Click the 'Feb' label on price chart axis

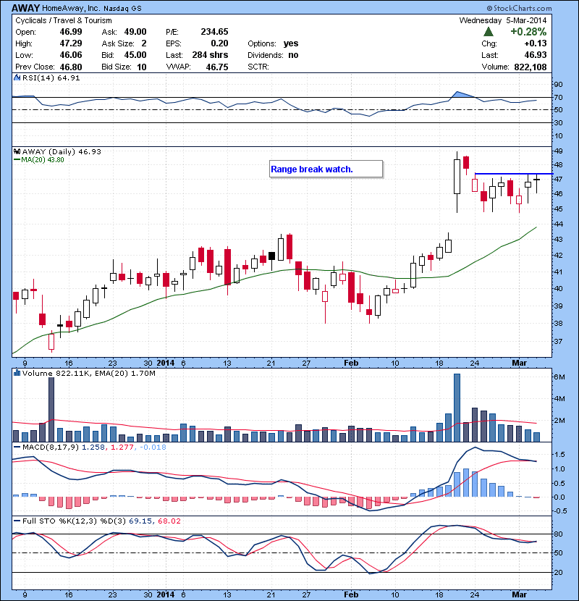tap(351, 363)
